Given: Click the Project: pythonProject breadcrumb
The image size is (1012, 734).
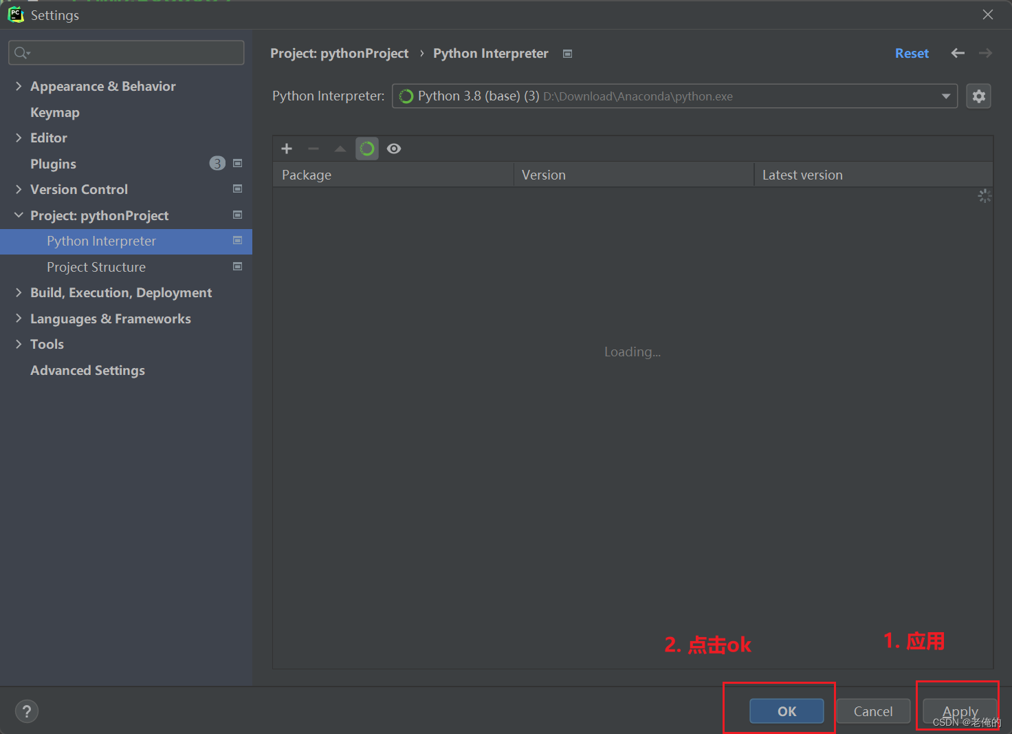Looking at the screenshot, I should [339, 54].
